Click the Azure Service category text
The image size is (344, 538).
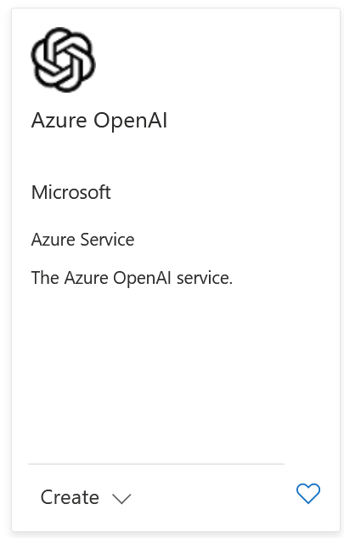(82, 240)
